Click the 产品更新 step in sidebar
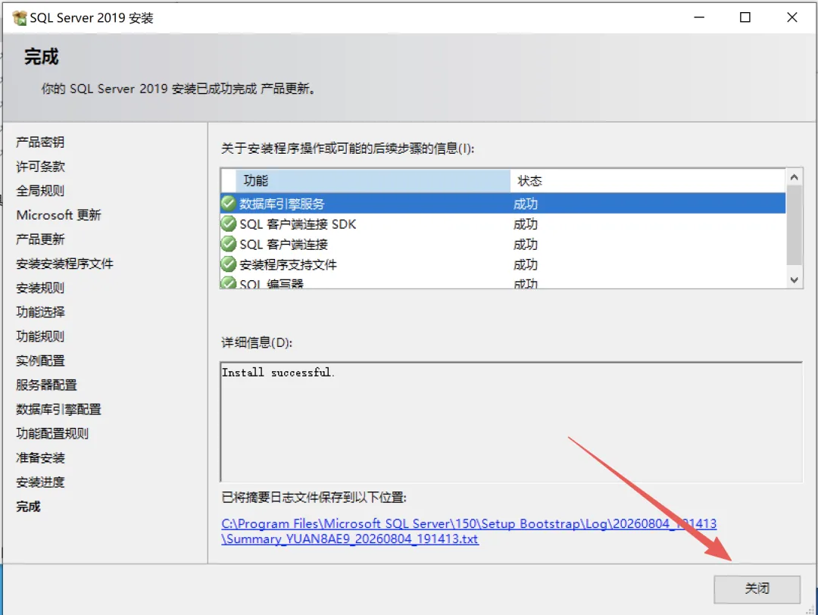The image size is (818, 615). [x=40, y=239]
